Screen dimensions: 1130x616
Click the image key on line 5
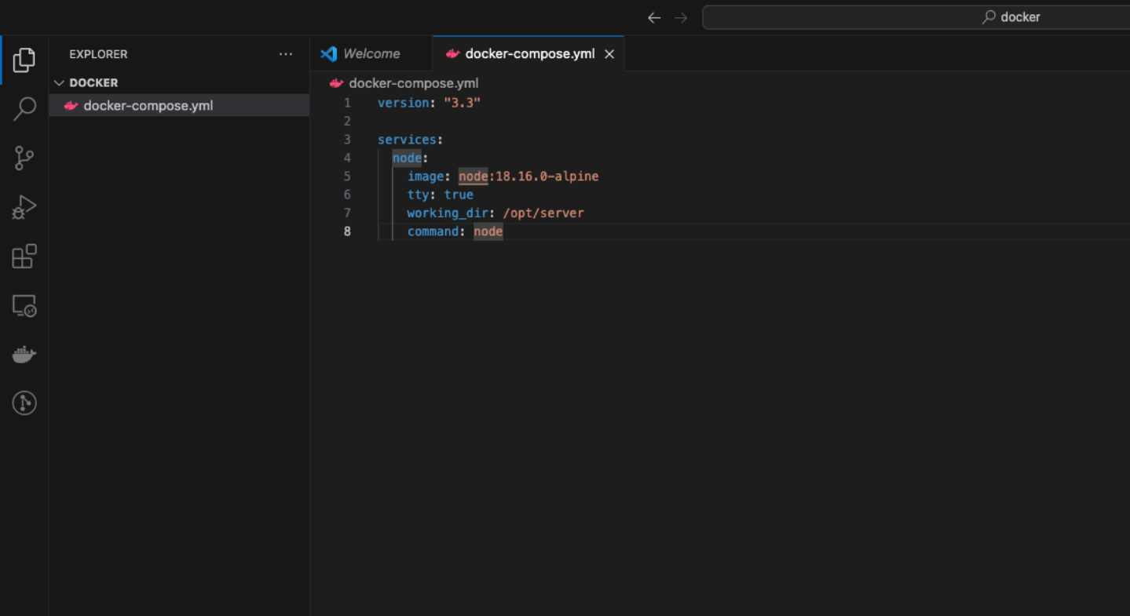425,177
